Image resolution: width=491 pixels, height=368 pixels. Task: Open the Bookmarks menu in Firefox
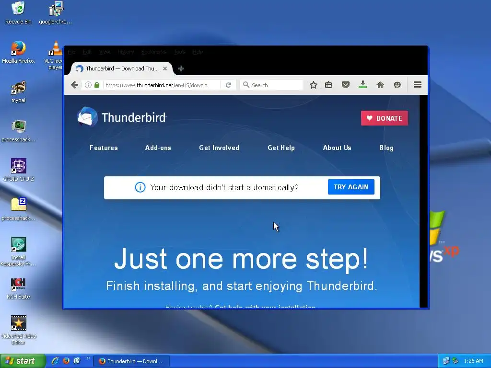click(x=153, y=52)
